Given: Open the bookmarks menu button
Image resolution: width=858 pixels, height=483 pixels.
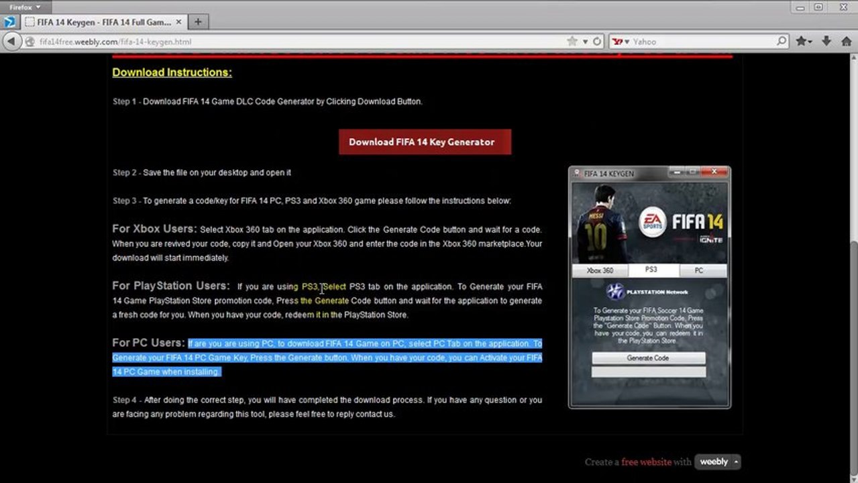Looking at the screenshot, I should click(x=804, y=42).
